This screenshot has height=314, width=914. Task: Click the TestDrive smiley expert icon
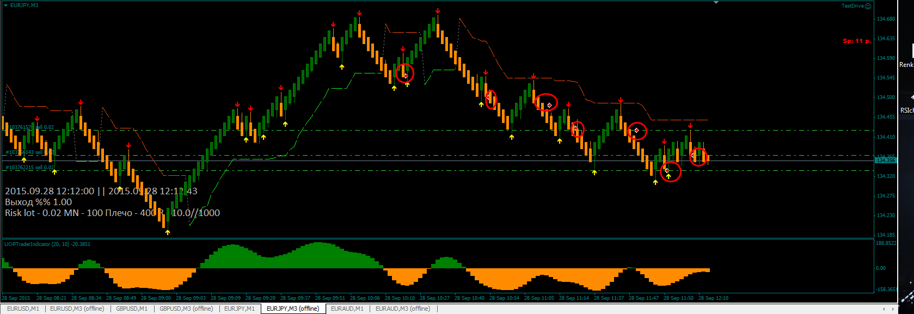(868, 6)
